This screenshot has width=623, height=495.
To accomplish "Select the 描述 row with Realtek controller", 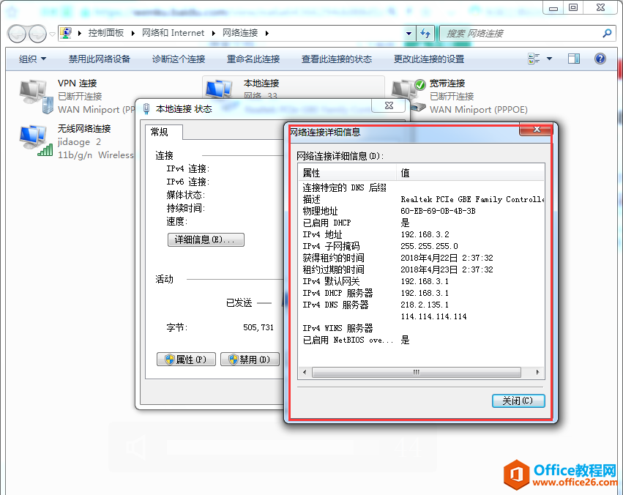I will coord(421,199).
